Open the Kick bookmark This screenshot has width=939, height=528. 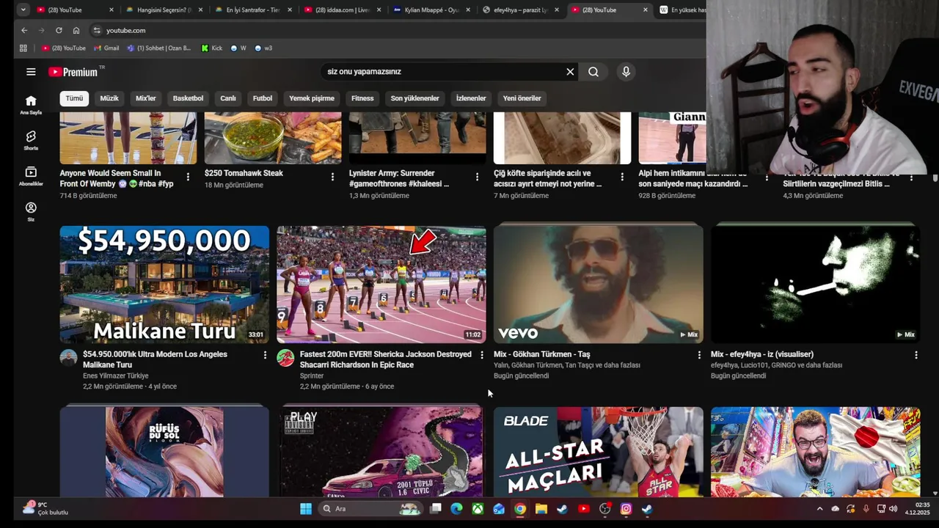(x=212, y=48)
